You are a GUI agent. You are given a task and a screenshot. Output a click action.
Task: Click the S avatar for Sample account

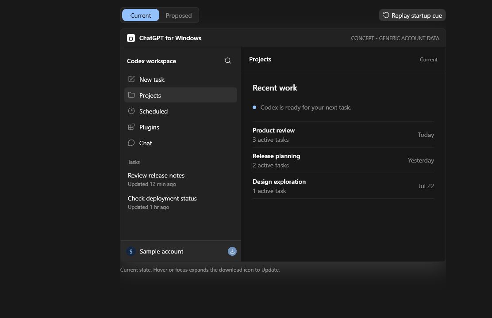coord(131,252)
